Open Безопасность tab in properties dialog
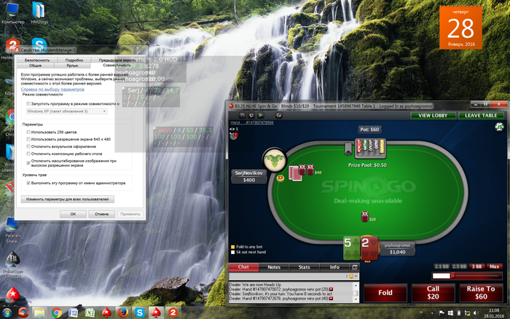 (37, 60)
